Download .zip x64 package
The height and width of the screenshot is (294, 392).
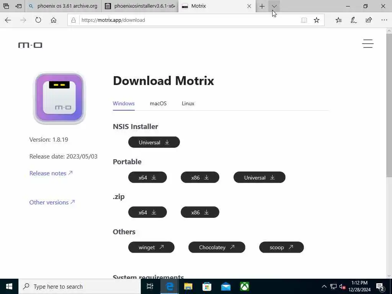coord(147,212)
